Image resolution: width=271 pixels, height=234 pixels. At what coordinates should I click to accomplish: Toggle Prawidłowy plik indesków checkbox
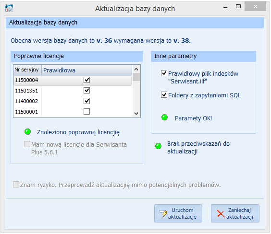coord(164,73)
